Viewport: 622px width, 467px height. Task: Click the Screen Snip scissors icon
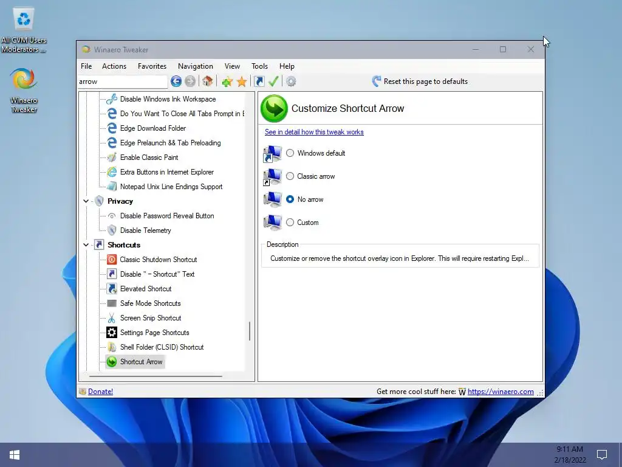[112, 317]
